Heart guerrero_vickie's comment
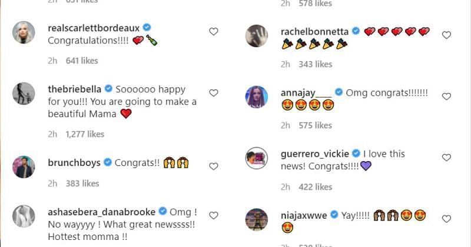The height and width of the screenshot is (247, 471). tap(446, 158)
